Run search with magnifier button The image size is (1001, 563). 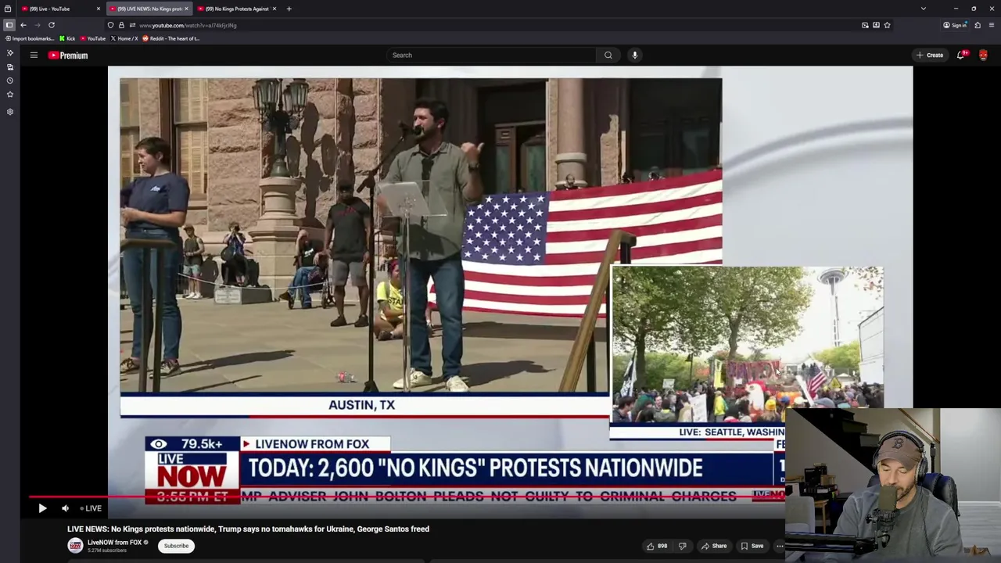coord(608,55)
